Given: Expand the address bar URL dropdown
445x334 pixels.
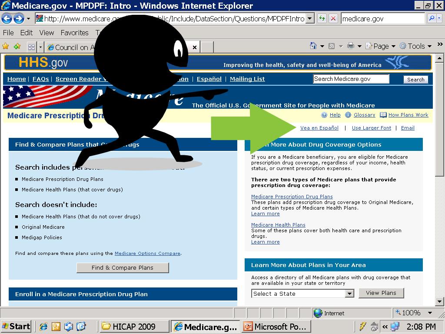Looking at the screenshot, I should (x=310, y=19).
